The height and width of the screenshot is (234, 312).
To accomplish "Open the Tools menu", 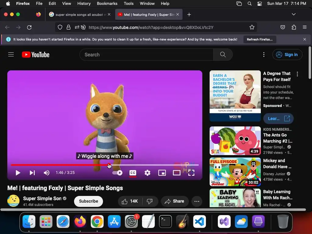I will (x=129, y=3).
